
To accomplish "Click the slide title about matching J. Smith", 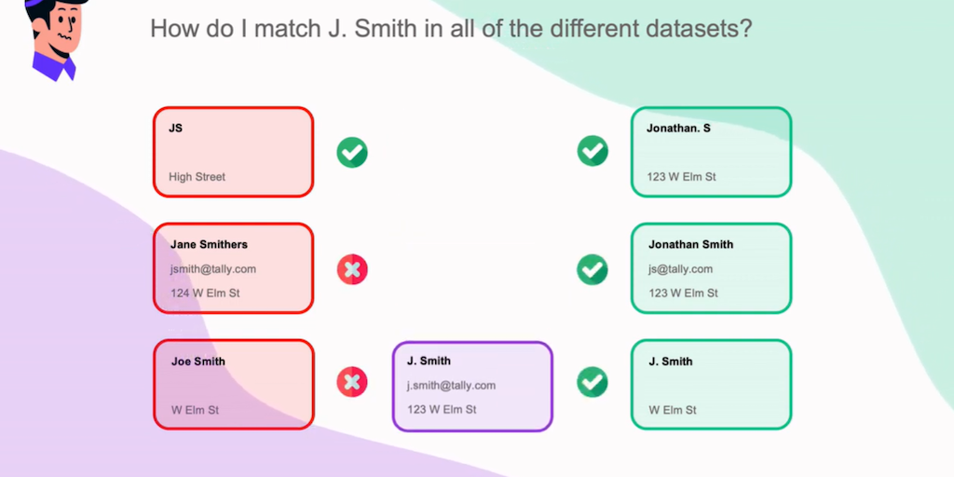I will click(x=451, y=28).
